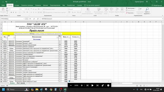Zoom out in Magnifier with minus
The height and width of the screenshot is (92, 164).
pos(71,85)
